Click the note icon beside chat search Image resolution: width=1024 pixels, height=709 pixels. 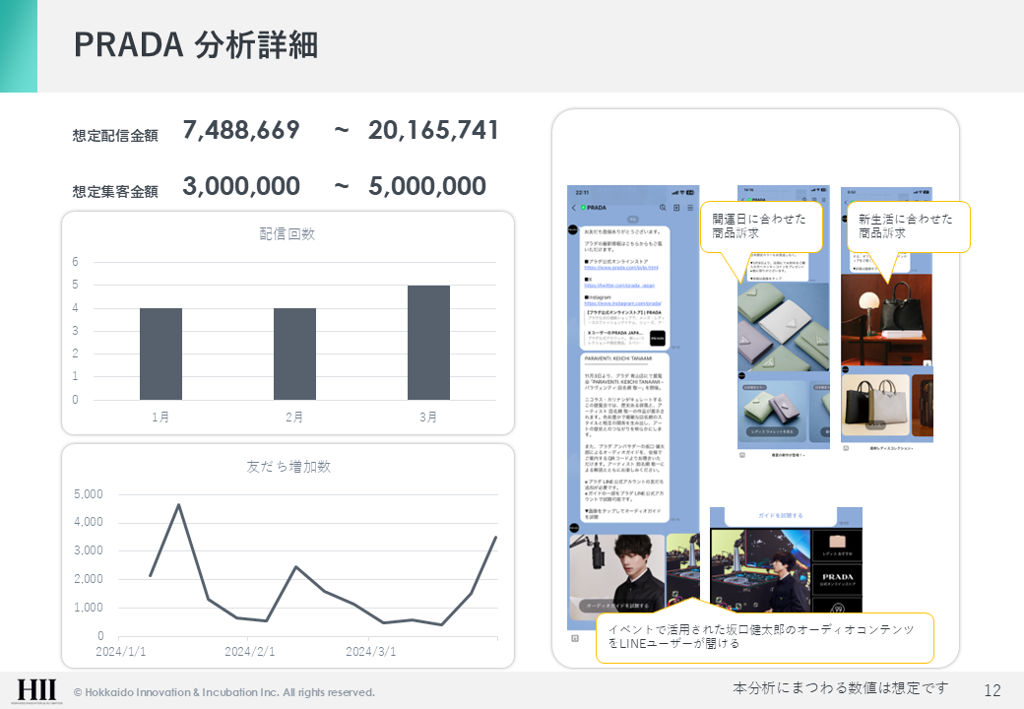click(x=676, y=208)
